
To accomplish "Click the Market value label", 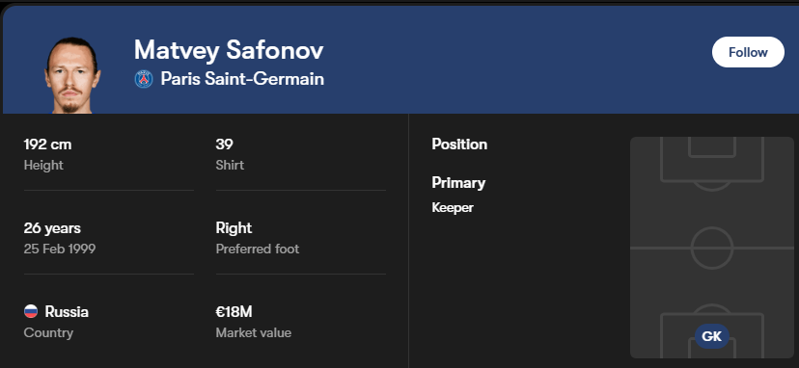I will [254, 333].
